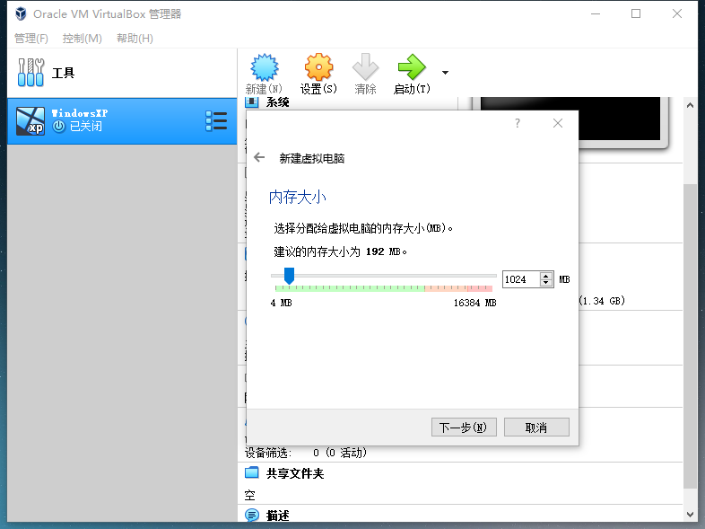This screenshot has width=705, height=529.
Task: Click the details pane scroll up arrow
Action: pos(690,106)
